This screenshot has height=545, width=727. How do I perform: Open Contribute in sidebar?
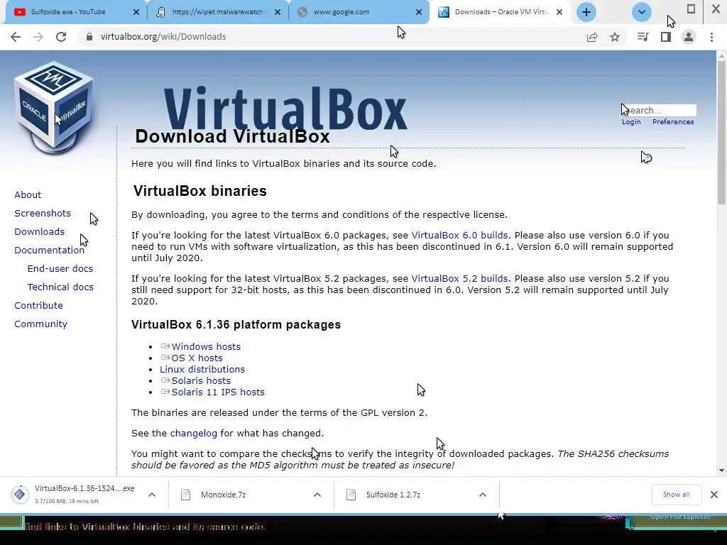[x=38, y=306]
